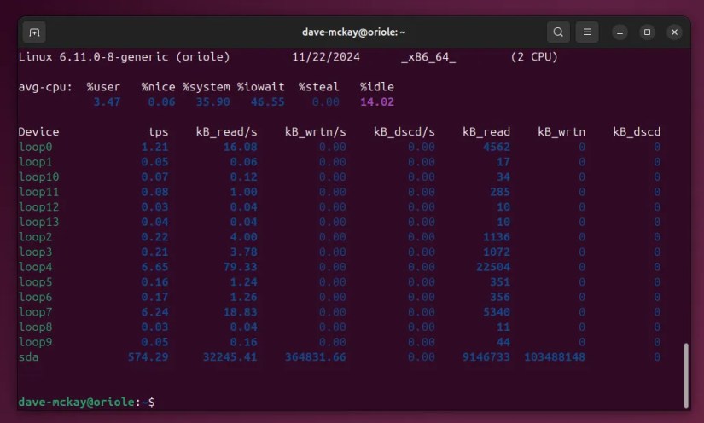
Task: Click the %iowait value 46.55
Action: pyautogui.click(x=268, y=101)
